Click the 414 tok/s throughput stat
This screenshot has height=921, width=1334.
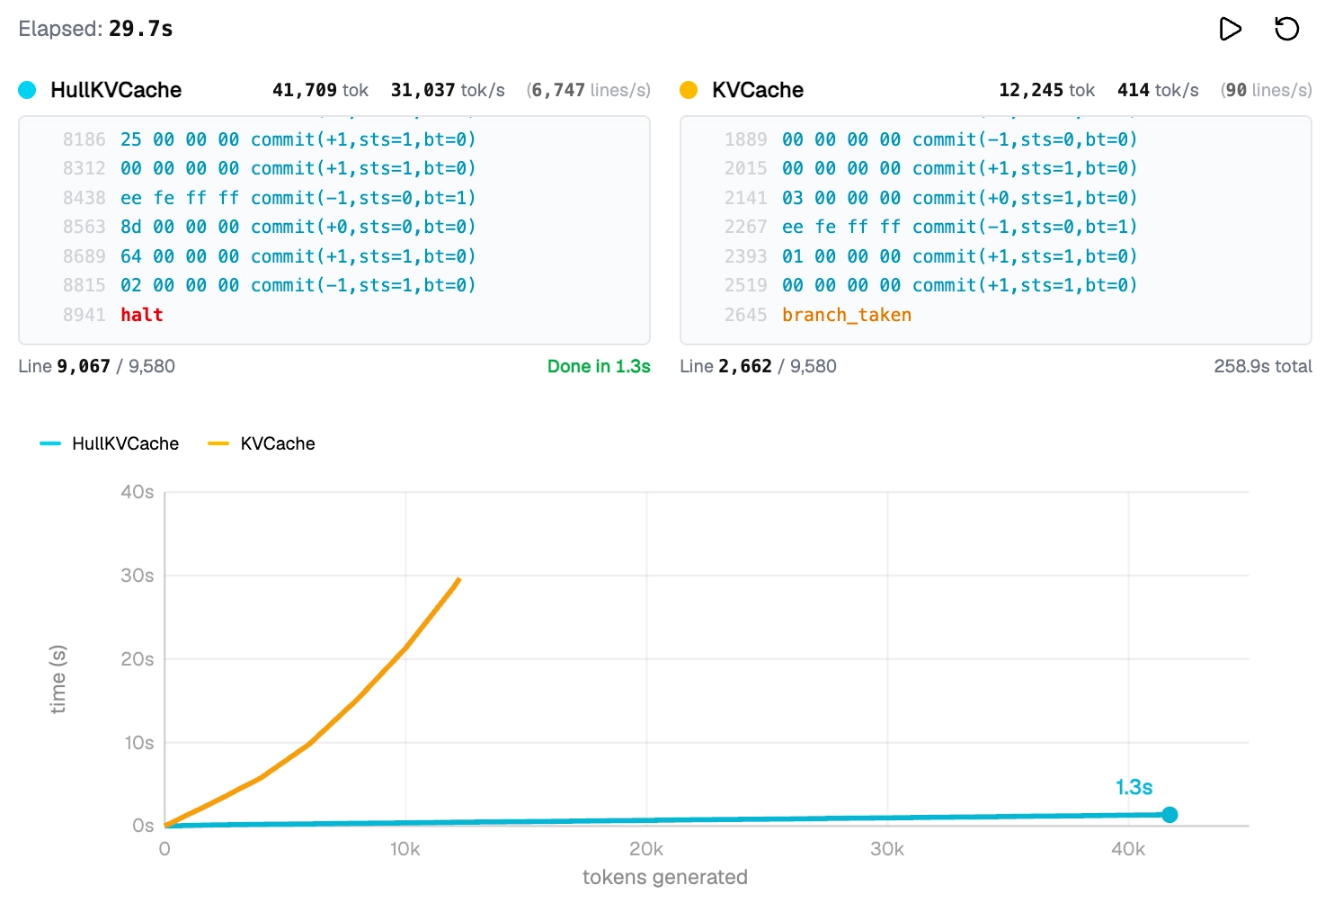tap(1157, 90)
